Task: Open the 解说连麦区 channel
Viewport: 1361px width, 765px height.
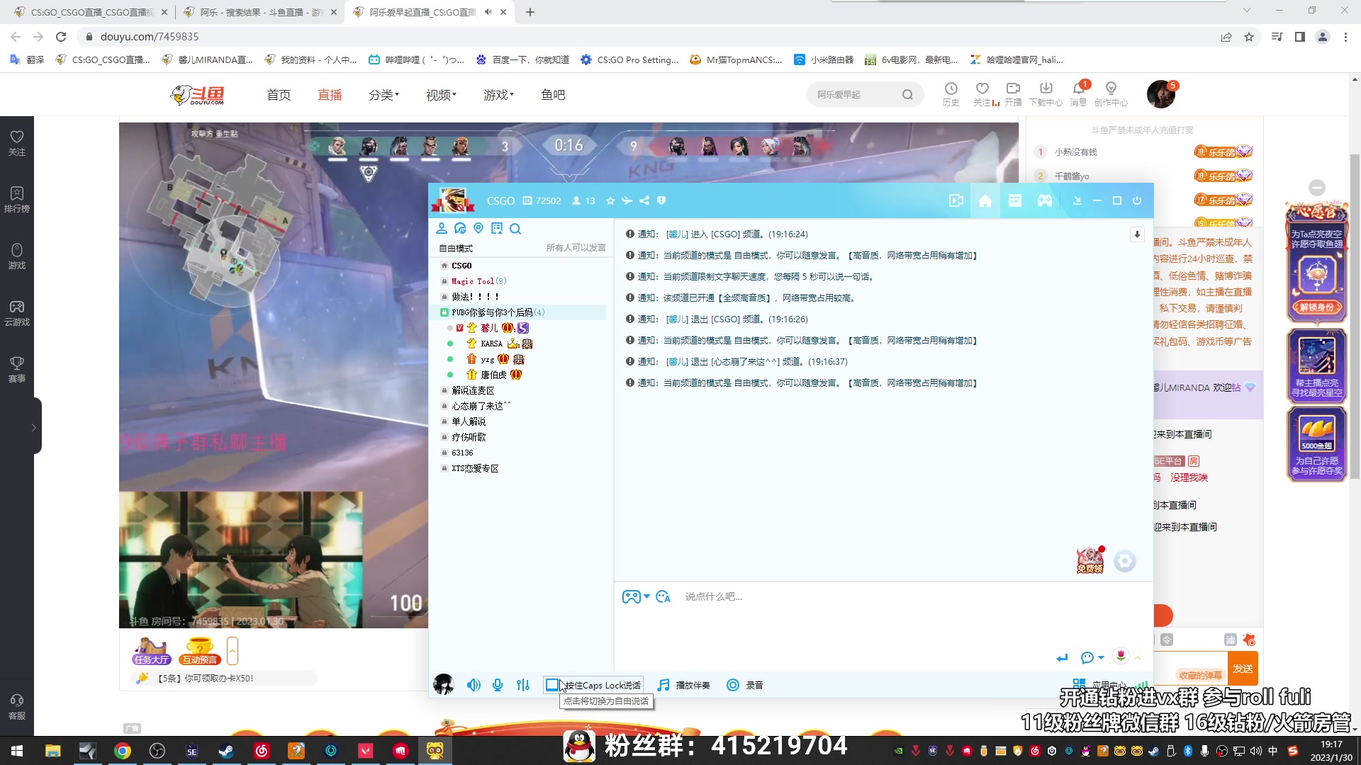Action: pos(473,390)
